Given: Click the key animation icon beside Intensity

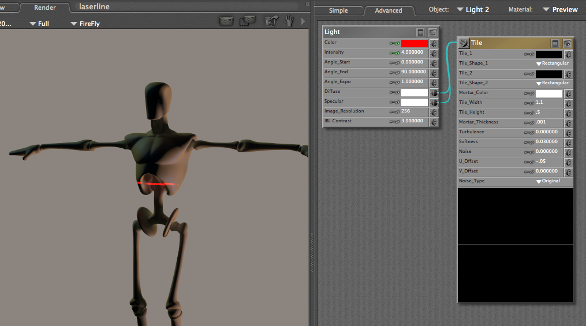Looking at the screenshot, I should pyautogui.click(x=395, y=53).
